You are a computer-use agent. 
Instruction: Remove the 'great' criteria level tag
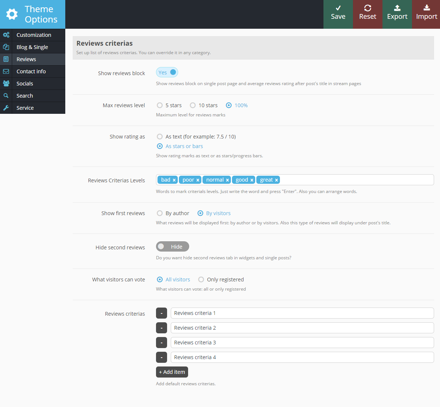tap(276, 180)
